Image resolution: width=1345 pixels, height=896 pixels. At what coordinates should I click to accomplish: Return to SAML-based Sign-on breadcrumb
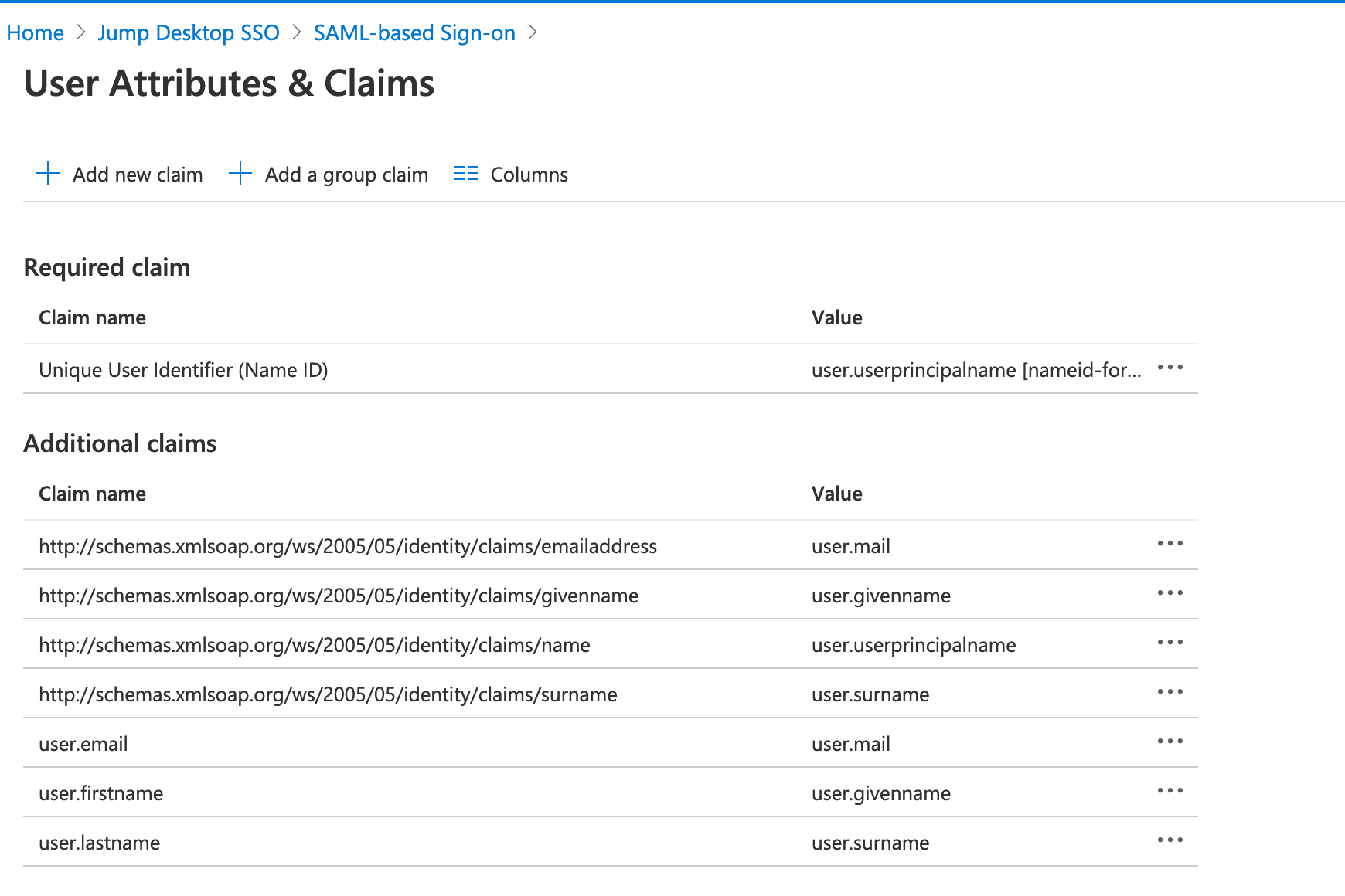(x=414, y=33)
